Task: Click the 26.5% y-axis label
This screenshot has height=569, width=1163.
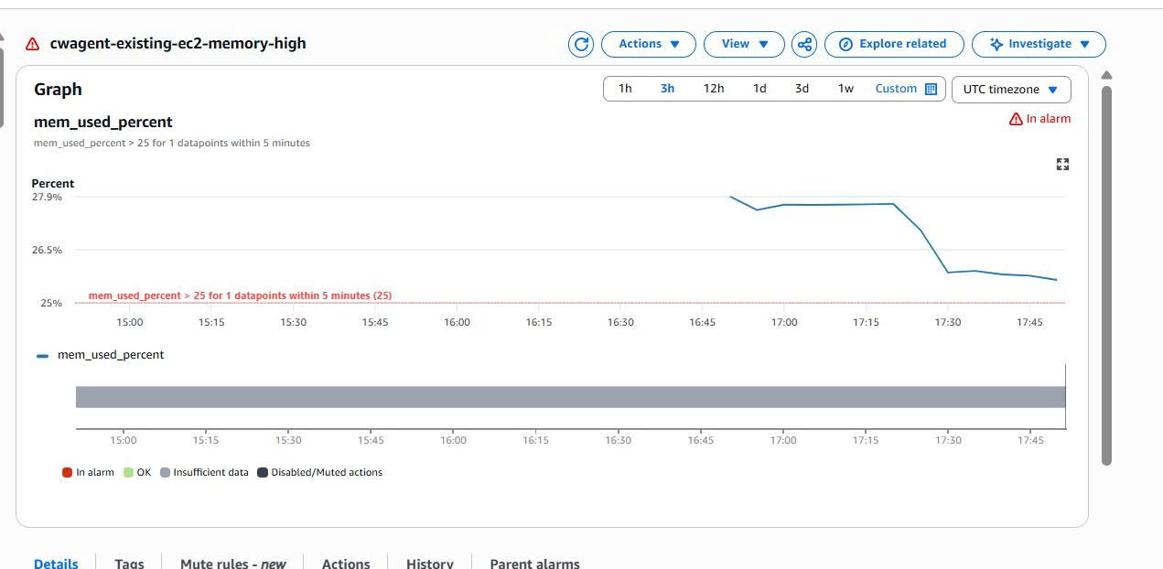Action: point(47,250)
